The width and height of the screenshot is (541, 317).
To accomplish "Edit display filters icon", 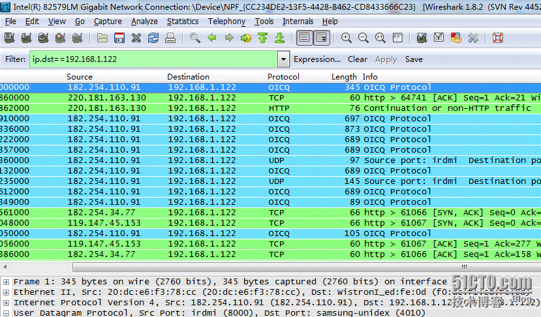I will 439,38.
